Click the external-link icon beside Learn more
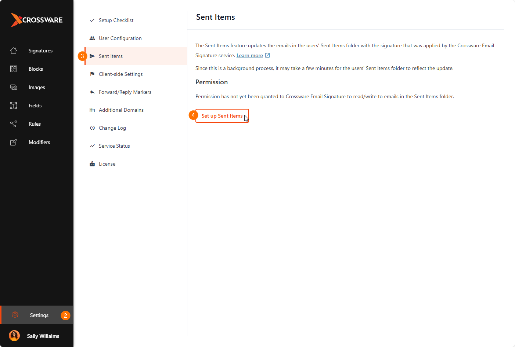Screen dimensions: 515x347 click(267, 55)
